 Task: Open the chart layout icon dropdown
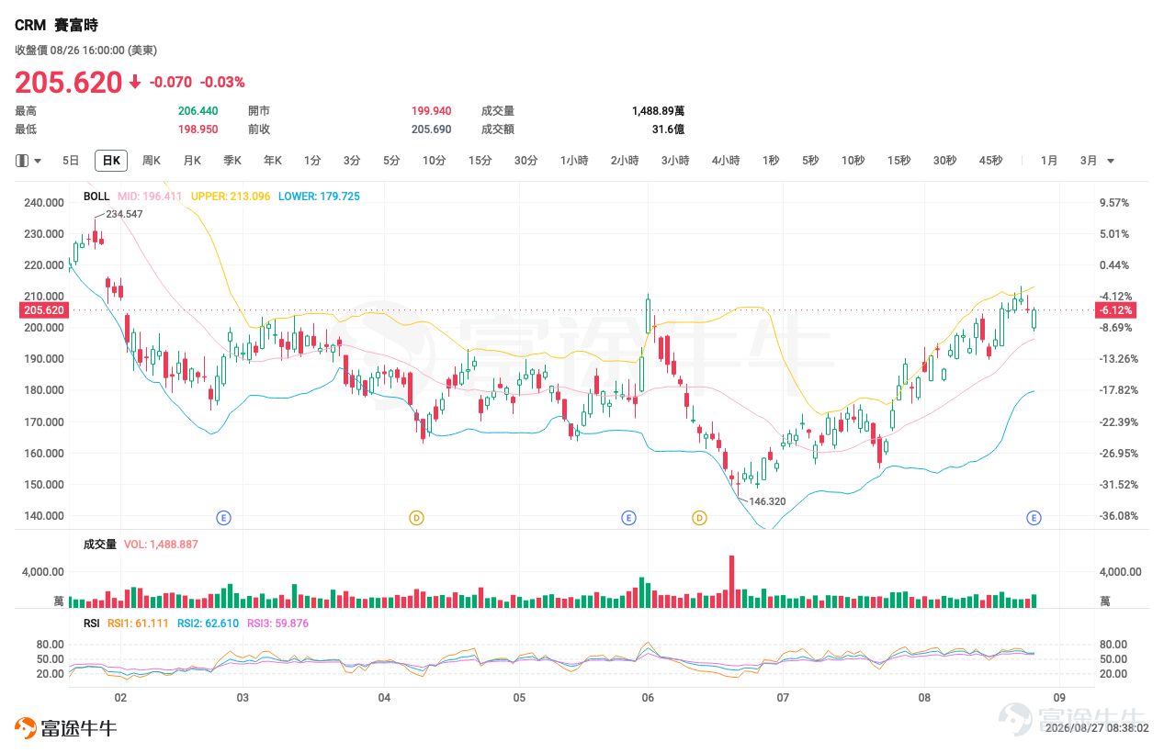coord(28,161)
